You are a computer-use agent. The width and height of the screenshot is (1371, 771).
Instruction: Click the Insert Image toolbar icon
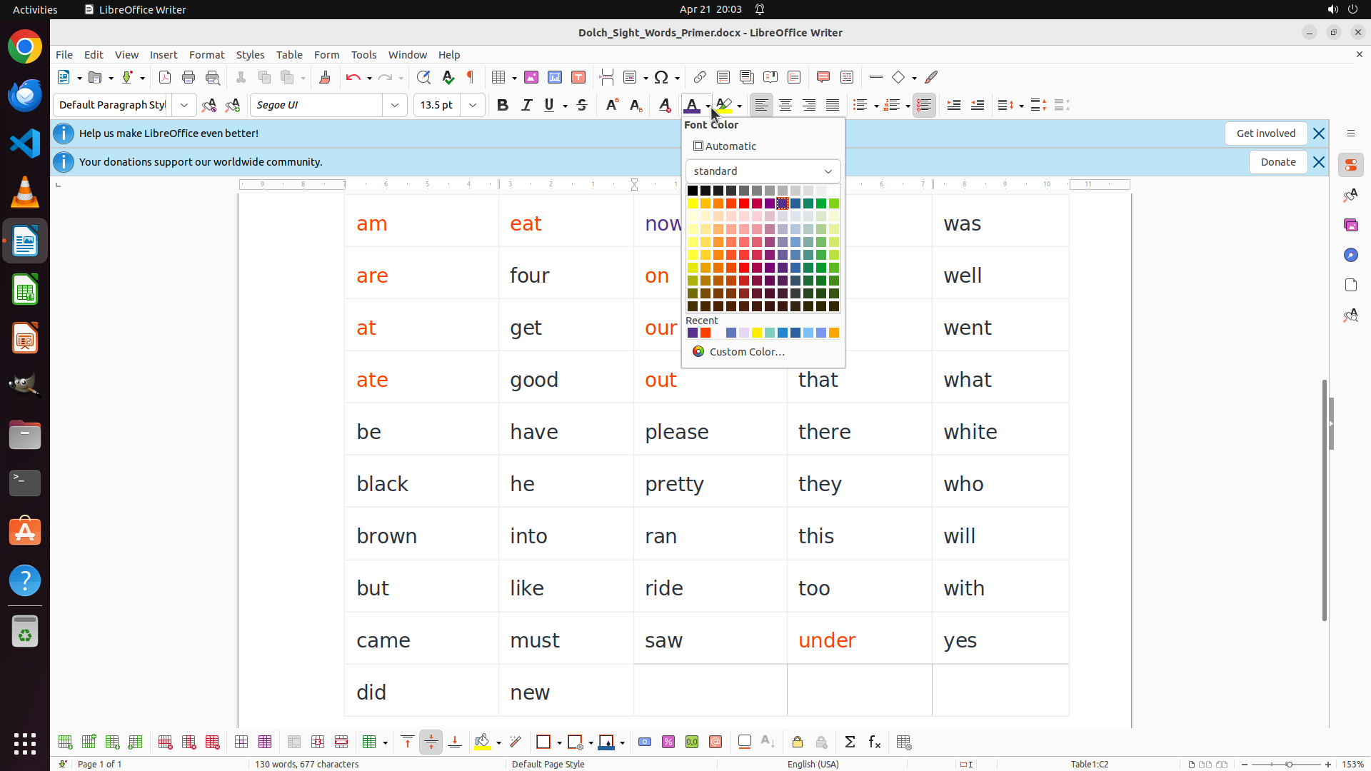pyautogui.click(x=531, y=77)
